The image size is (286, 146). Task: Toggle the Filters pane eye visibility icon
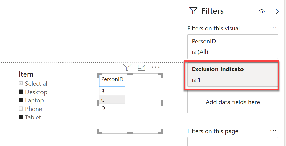click(x=262, y=12)
